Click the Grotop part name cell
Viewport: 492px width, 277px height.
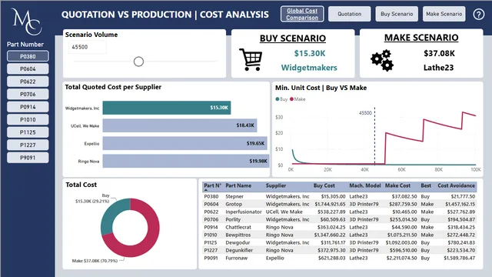(234, 204)
